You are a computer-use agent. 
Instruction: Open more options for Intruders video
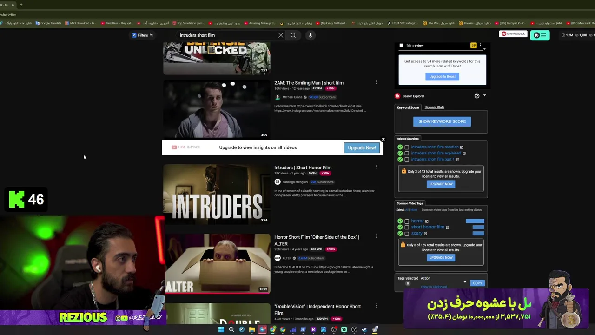click(377, 167)
